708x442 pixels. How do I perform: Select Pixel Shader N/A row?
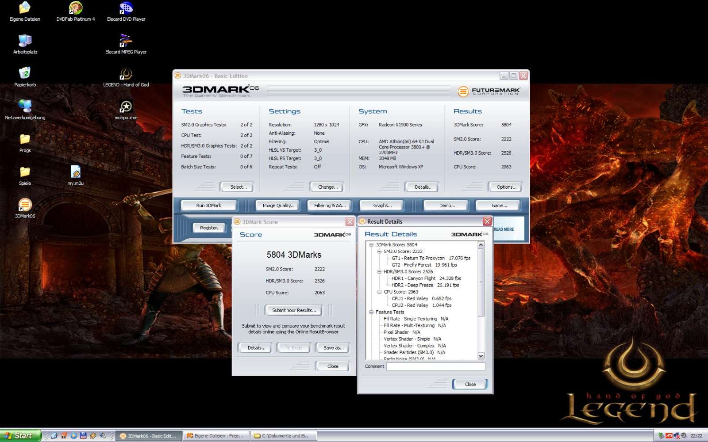point(402,332)
